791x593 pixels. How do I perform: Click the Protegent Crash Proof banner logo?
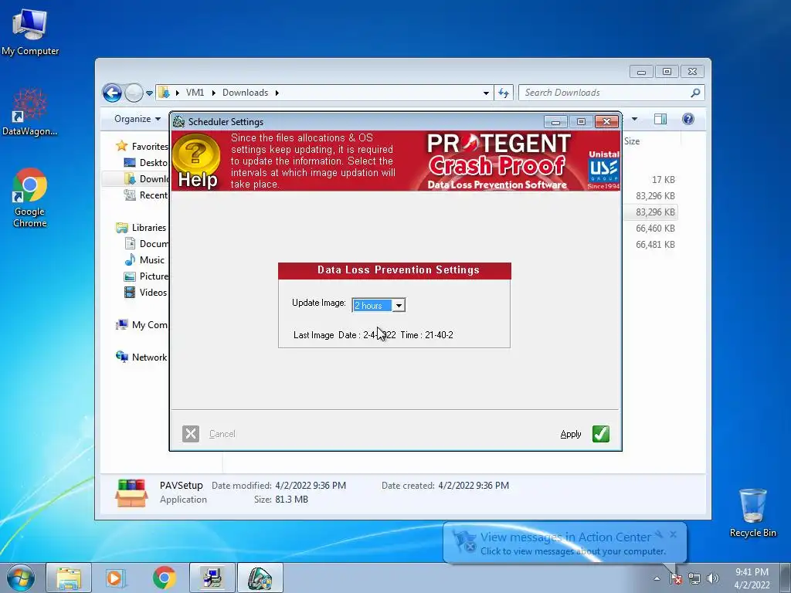click(x=497, y=161)
